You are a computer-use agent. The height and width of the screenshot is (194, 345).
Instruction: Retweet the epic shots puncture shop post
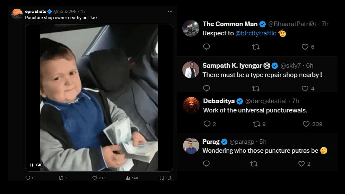coord(61,178)
